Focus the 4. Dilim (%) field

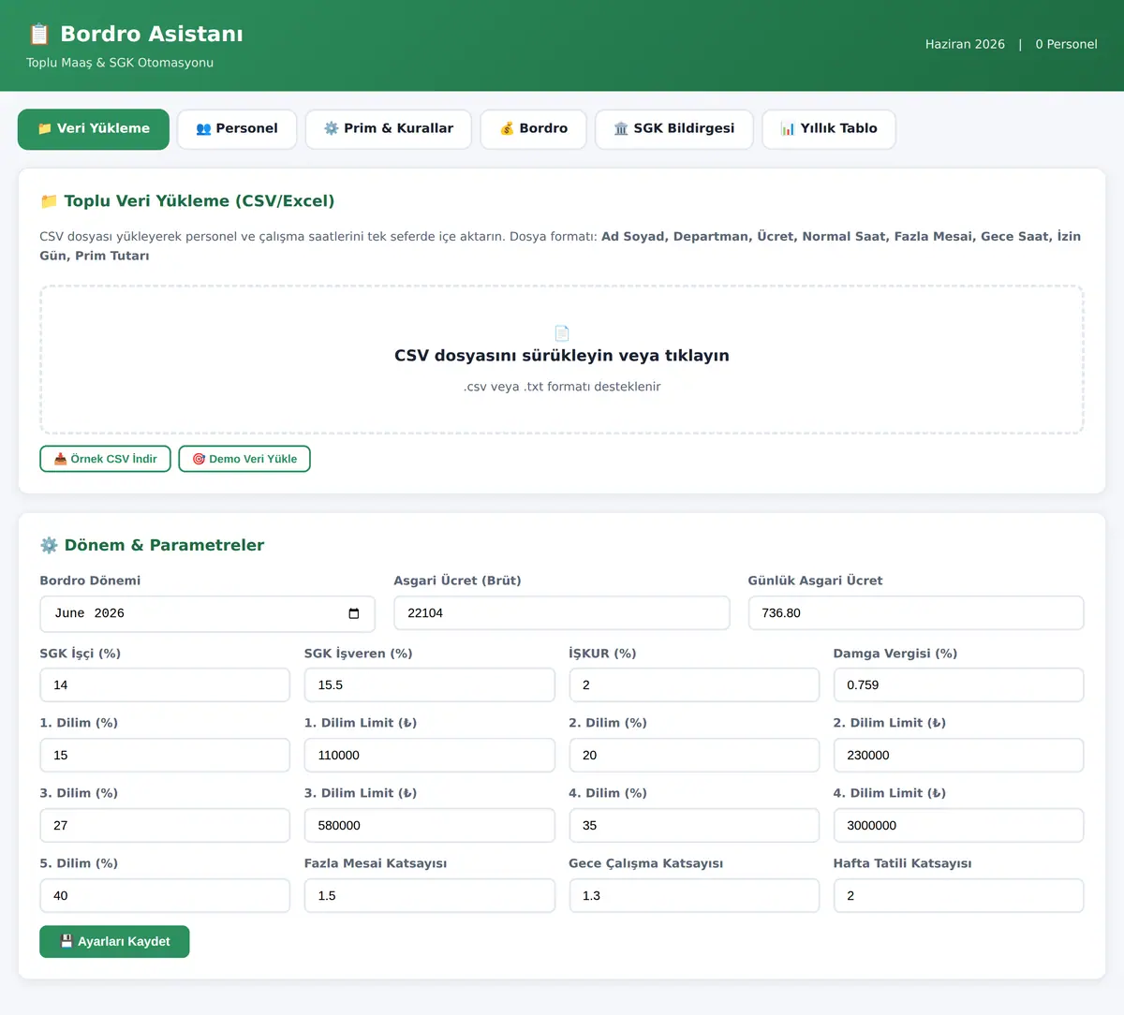click(x=694, y=826)
